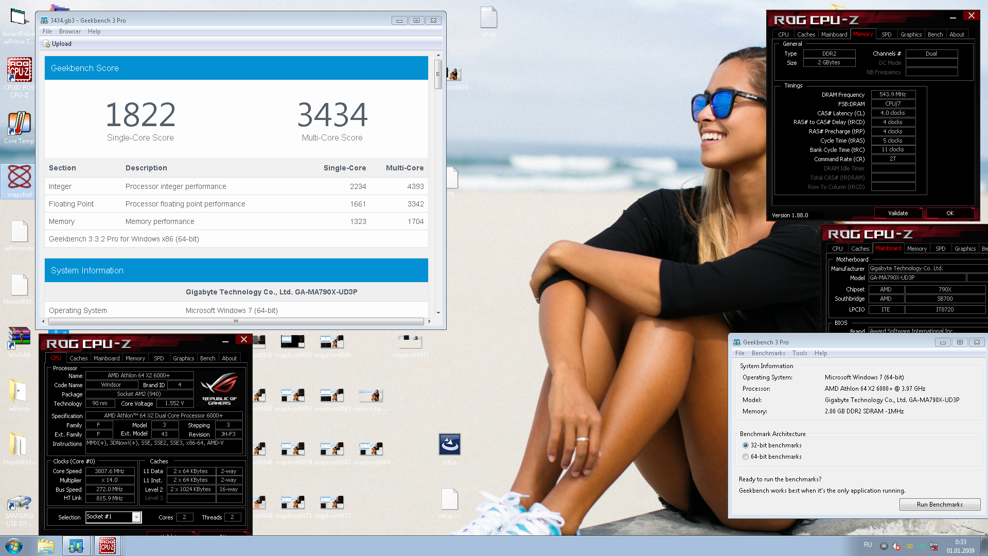Viewport: 988px width, 556px height.
Task: Open snaphsot0072 image on the desktop
Action: pyautogui.click(x=332, y=453)
